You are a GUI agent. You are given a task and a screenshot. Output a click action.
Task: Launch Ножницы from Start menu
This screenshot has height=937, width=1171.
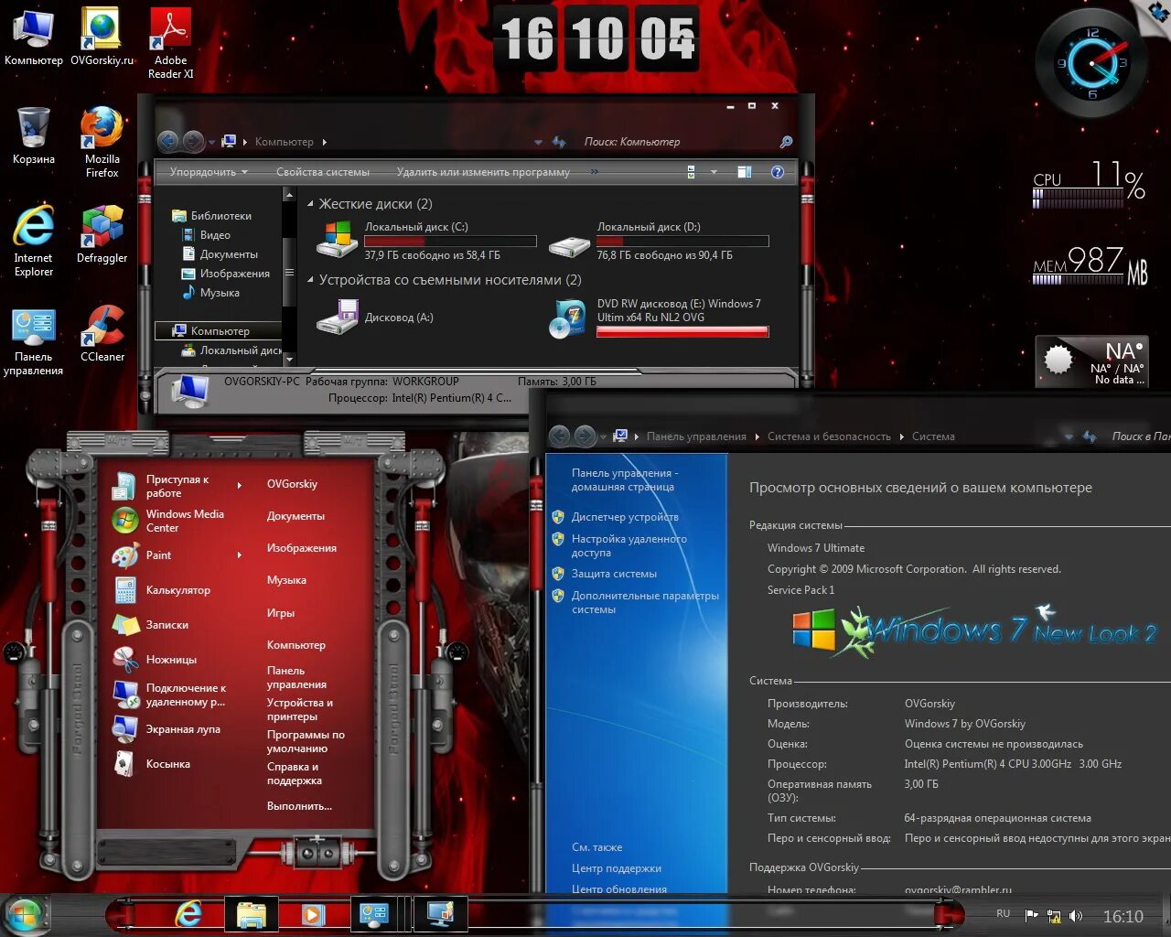coord(171,660)
